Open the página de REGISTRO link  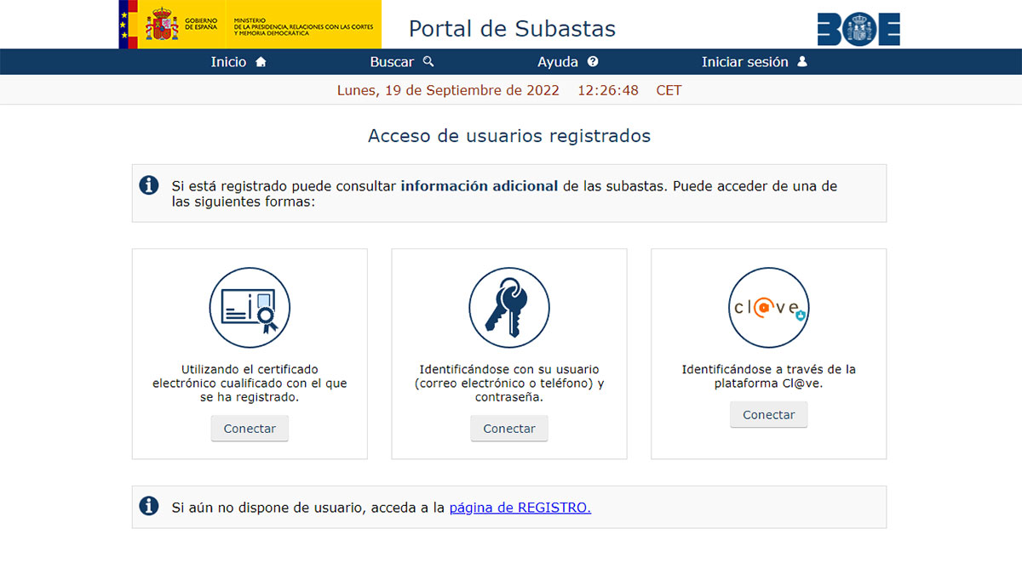coord(520,507)
